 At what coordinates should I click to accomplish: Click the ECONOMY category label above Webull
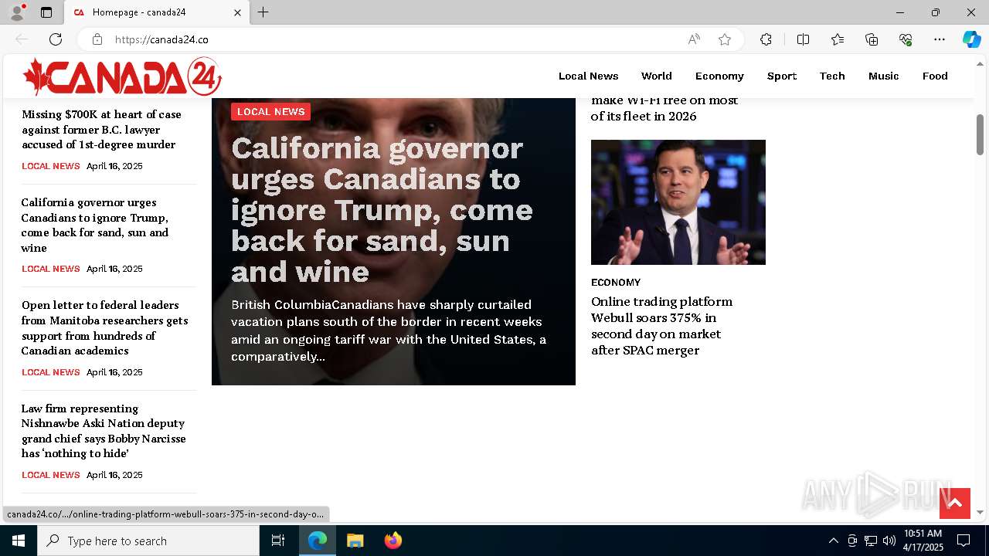coord(616,282)
